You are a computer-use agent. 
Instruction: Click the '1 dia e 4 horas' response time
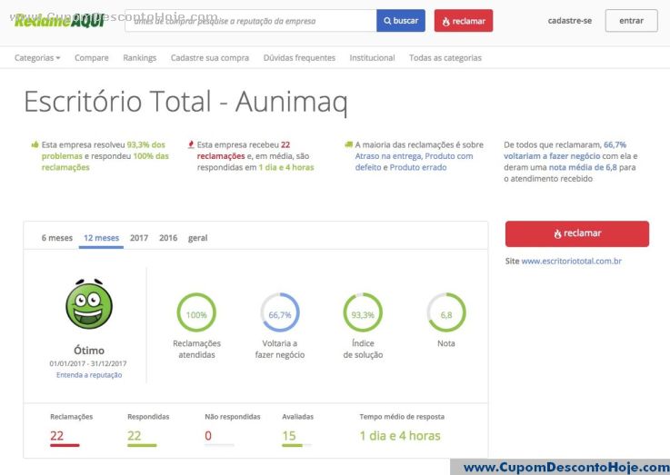(x=400, y=436)
